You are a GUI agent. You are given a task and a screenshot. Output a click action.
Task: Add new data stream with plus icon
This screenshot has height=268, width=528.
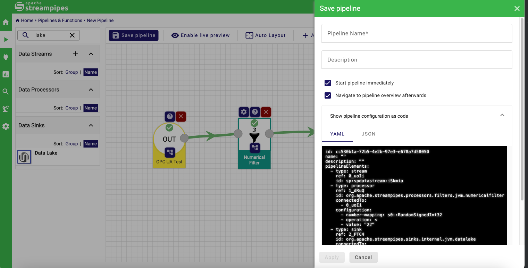pos(76,54)
